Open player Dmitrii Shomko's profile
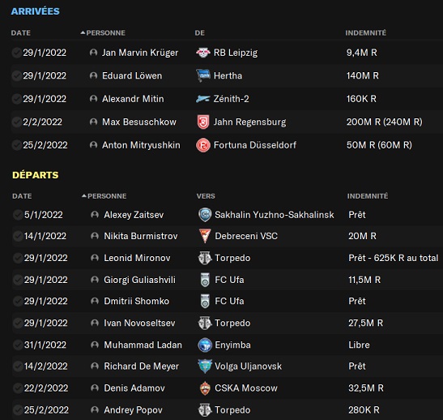443x420 pixels. (136, 301)
